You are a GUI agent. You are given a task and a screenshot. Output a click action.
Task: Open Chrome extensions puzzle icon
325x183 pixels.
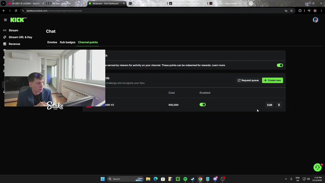click(300, 11)
